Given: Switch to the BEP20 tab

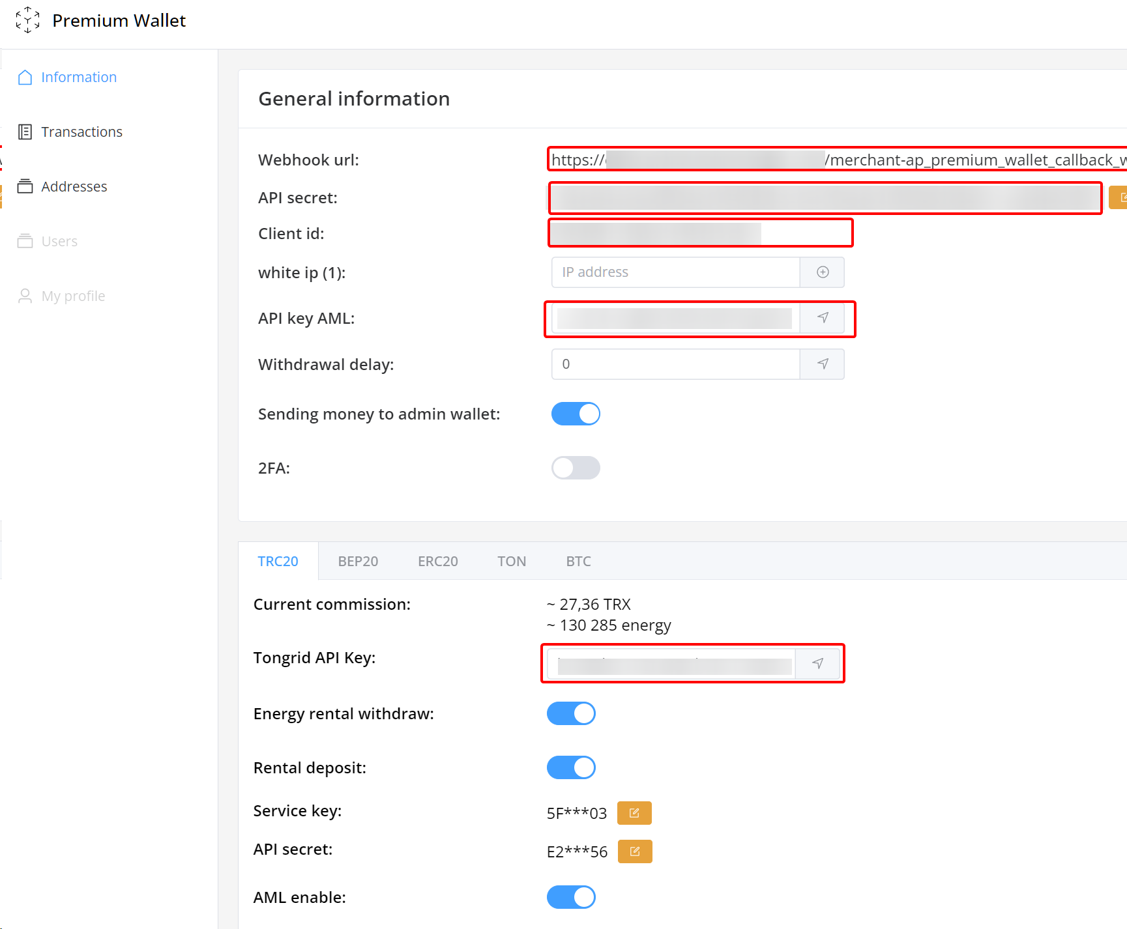Looking at the screenshot, I should coord(358,561).
